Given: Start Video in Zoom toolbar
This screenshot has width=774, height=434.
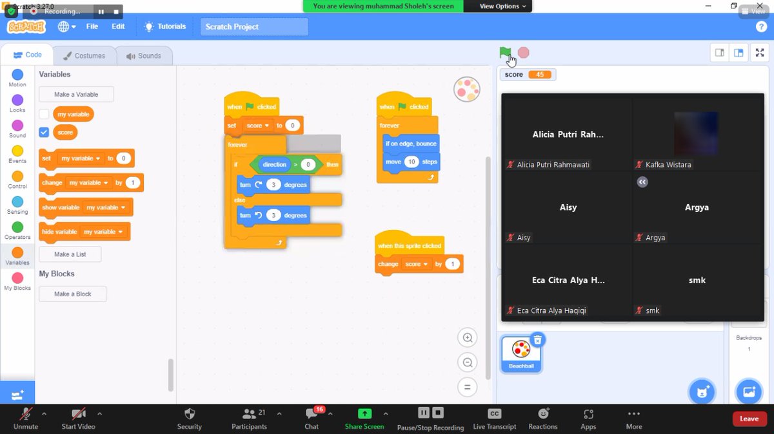Looking at the screenshot, I should click(x=79, y=419).
